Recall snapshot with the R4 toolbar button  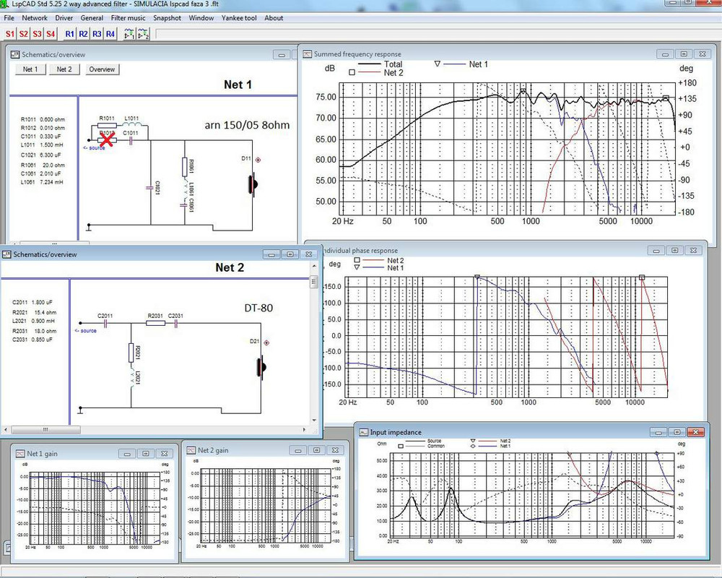(110, 34)
